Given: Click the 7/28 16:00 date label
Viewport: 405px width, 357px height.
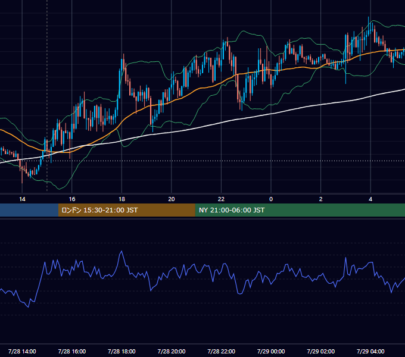Looking at the screenshot, I should 72,351.
